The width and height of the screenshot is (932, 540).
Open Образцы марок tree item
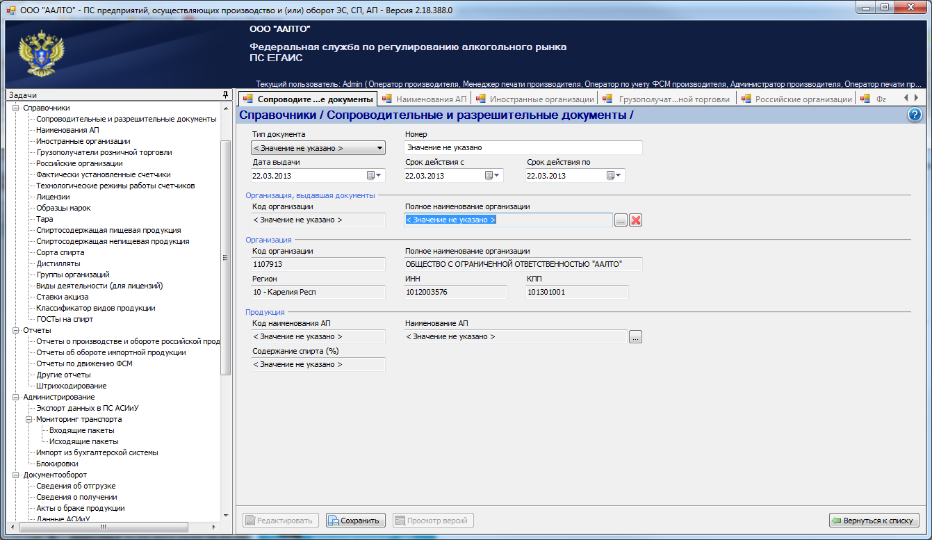tap(63, 208)
